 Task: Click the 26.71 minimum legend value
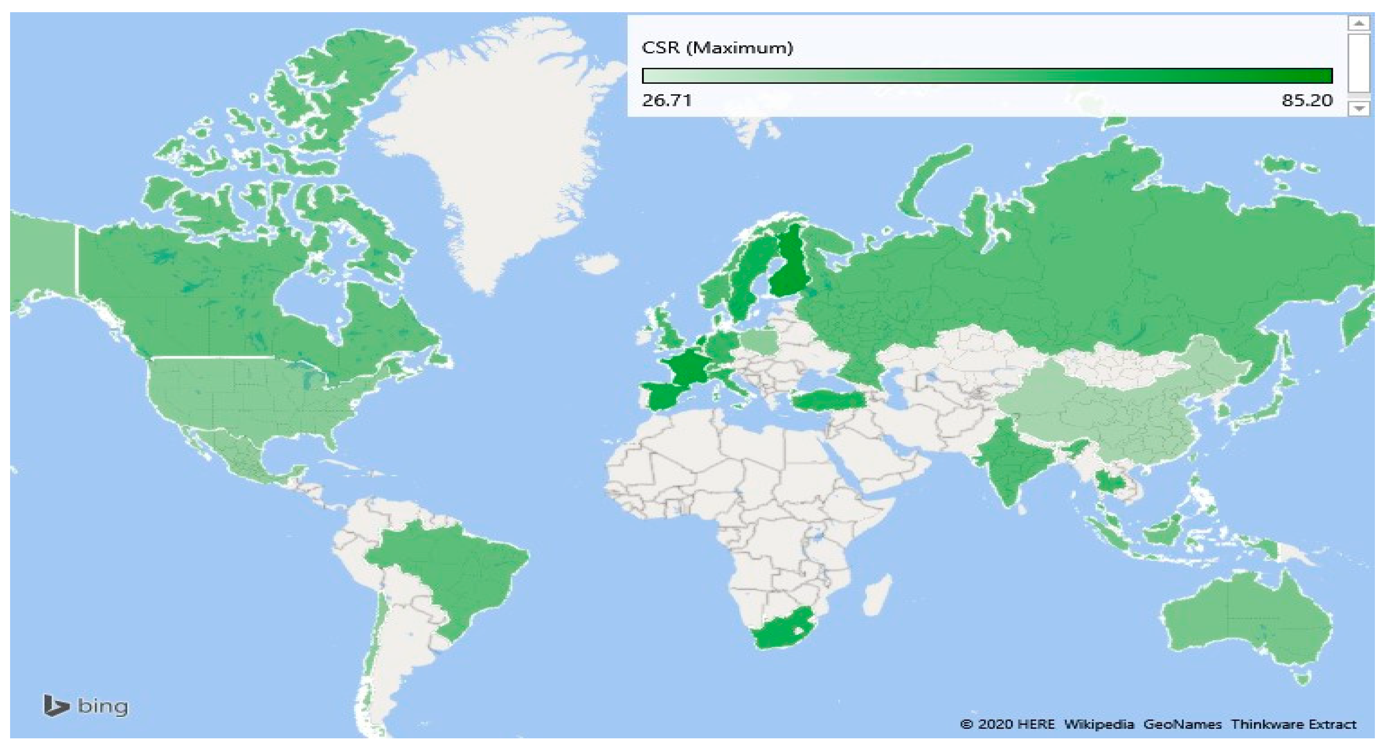(667, 100)
